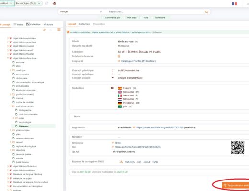Image resolution: width=249 pixels, height=191 pixels.
Task: Click the Spanish flag next to tesauro
Action: [120, 88]
